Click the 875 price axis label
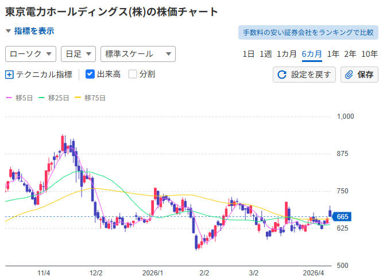 click(342, 154)
